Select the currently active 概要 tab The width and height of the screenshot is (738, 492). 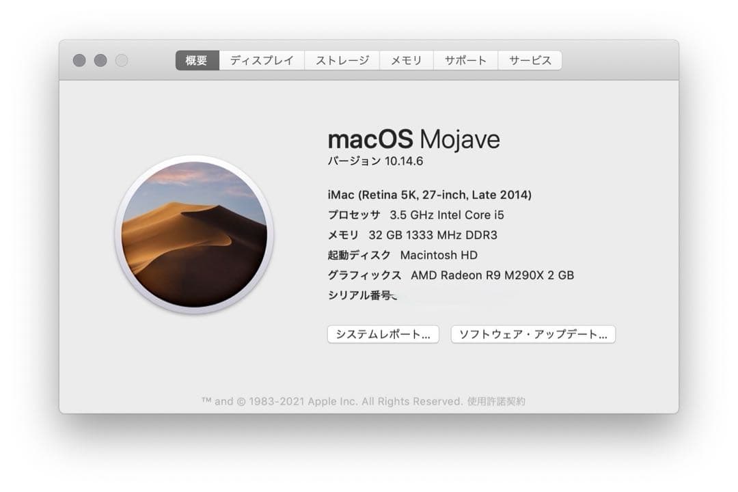click(196, 60)
